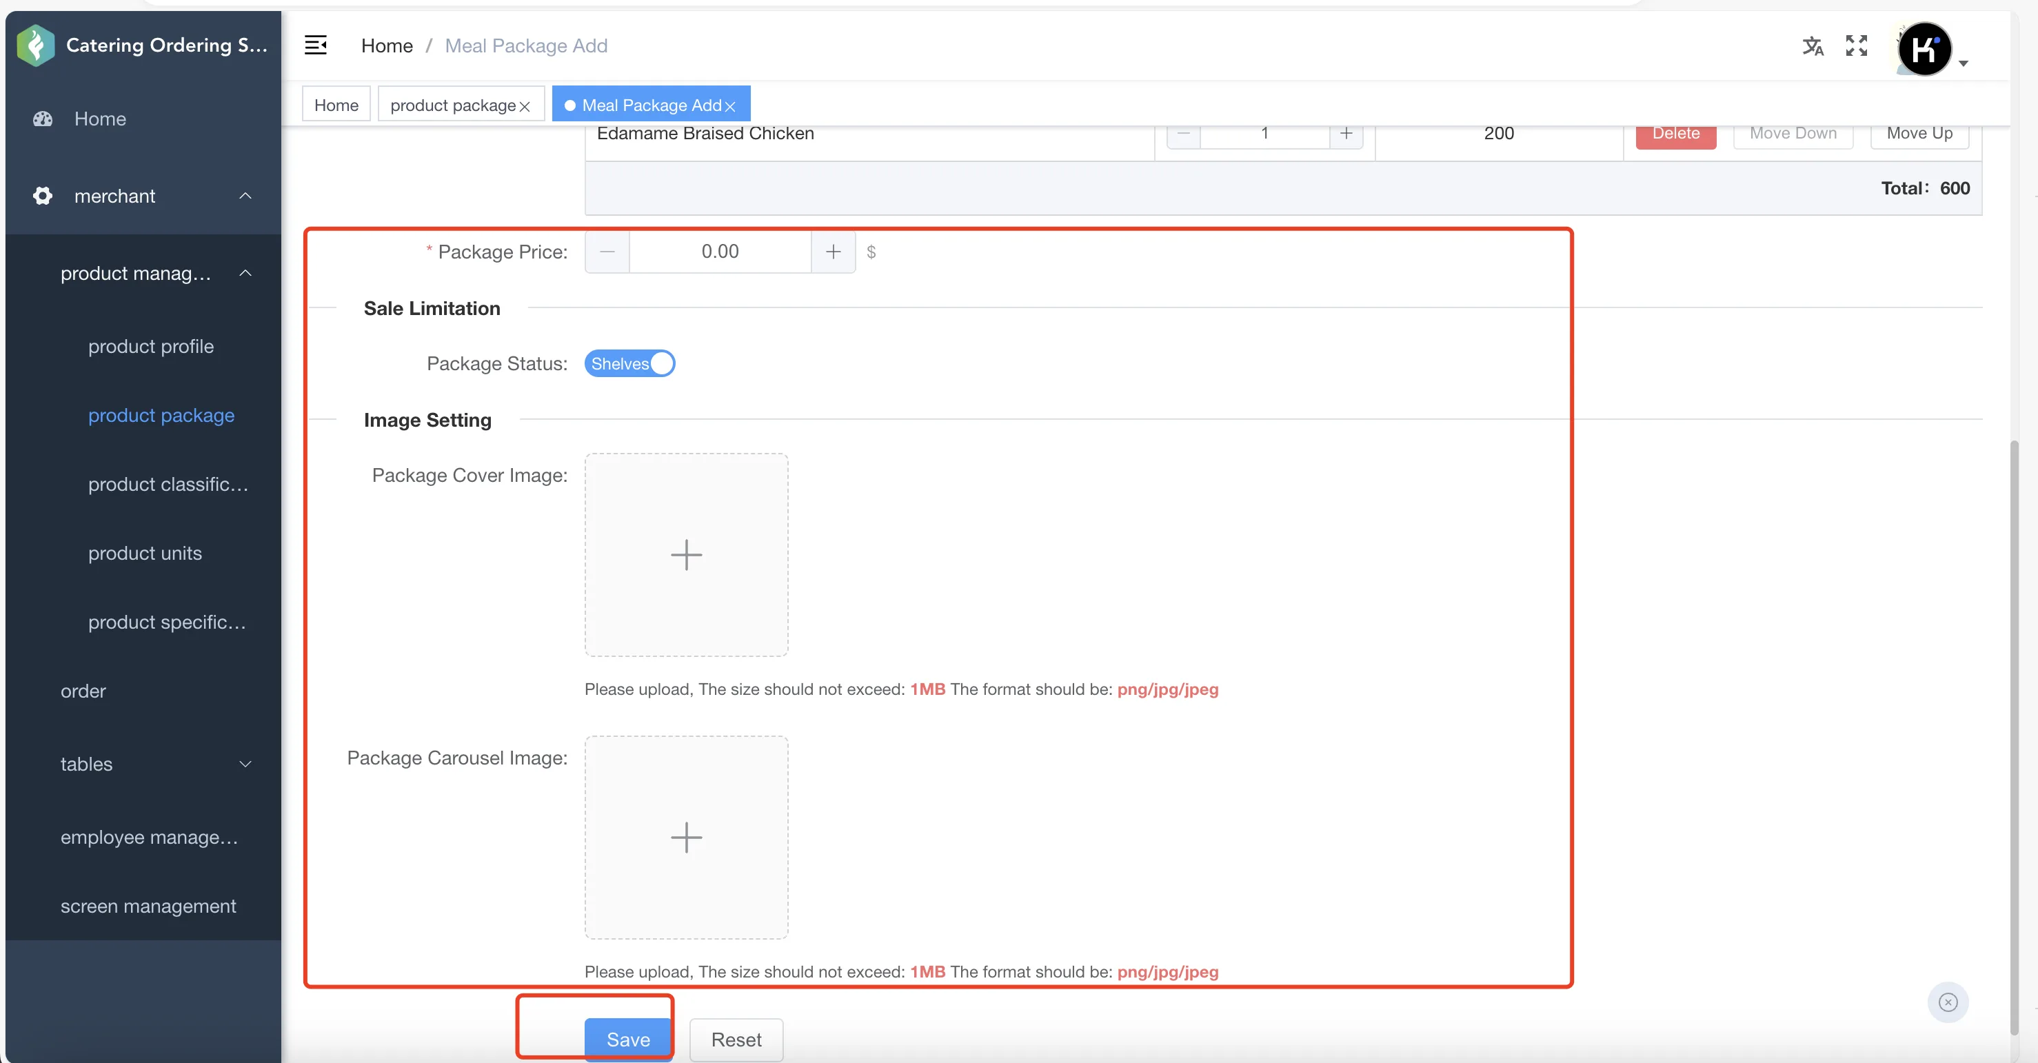
Task: Focus the Package Price input field
Action: tap(720, 252)
